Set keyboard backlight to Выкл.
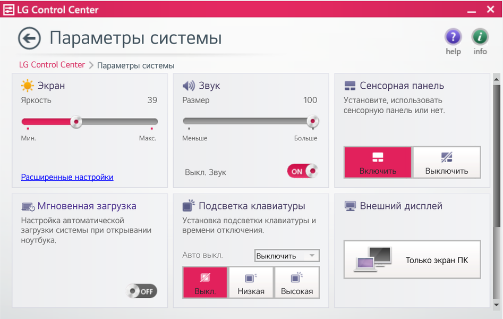503x319 pixels. 206,282
